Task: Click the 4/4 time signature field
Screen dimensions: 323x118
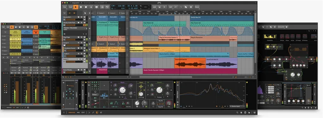Action: [x=123, y=8]
